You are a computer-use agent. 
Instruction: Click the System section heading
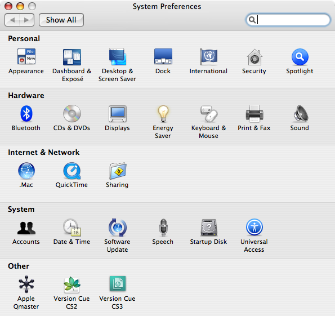pos(21,209)
